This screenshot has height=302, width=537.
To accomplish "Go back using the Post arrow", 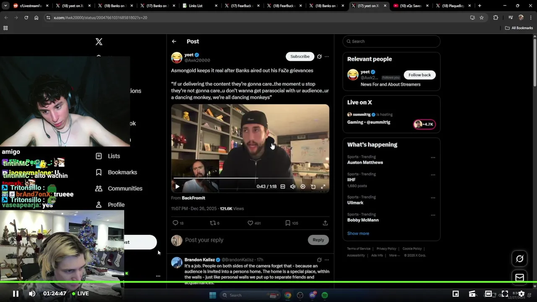I will tap(174, 41).
